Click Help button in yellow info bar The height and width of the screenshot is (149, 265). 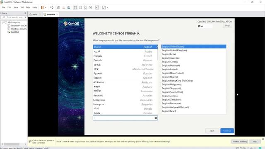[255, 142]
